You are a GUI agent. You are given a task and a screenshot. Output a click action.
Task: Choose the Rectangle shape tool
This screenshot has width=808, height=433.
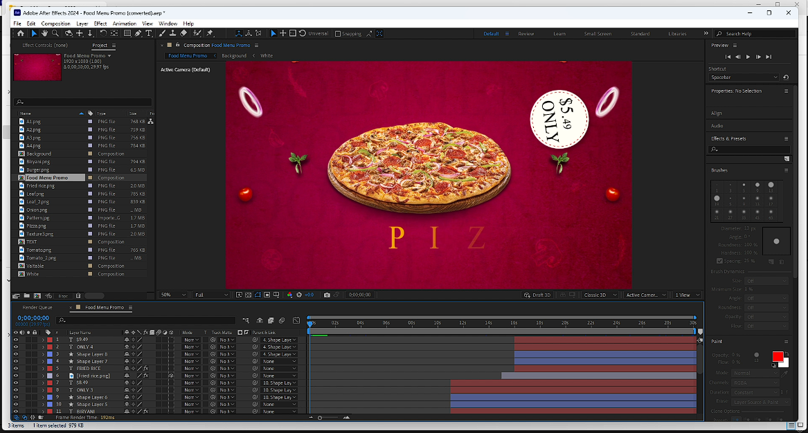click(x=127, y=33)
